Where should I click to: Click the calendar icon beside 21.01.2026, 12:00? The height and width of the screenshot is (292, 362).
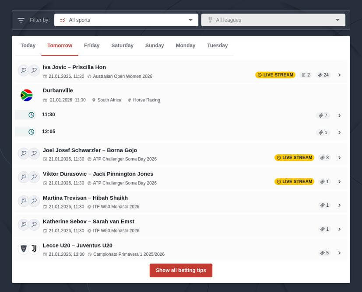[46, 254]
